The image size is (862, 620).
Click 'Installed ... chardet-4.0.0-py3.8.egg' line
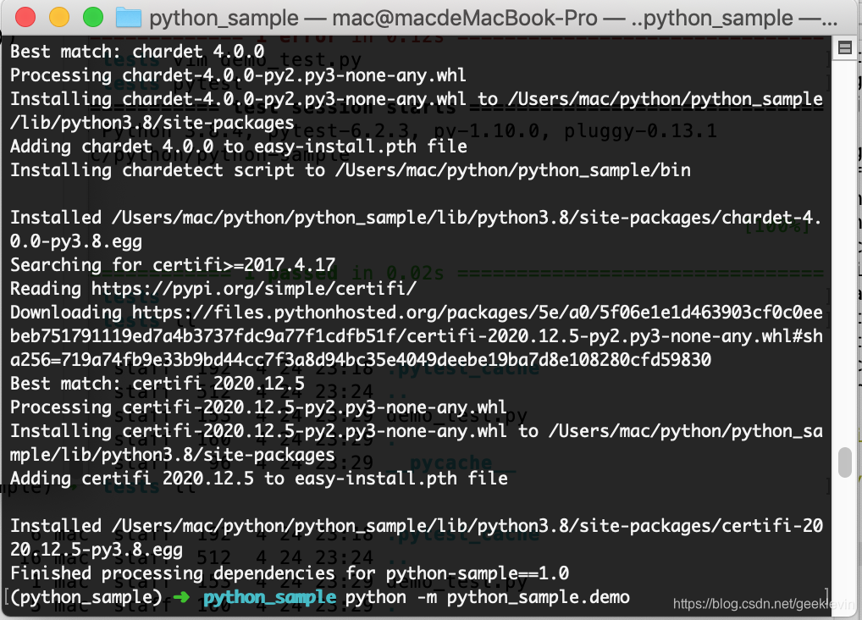pyautogui.click(x=416, y=230)
